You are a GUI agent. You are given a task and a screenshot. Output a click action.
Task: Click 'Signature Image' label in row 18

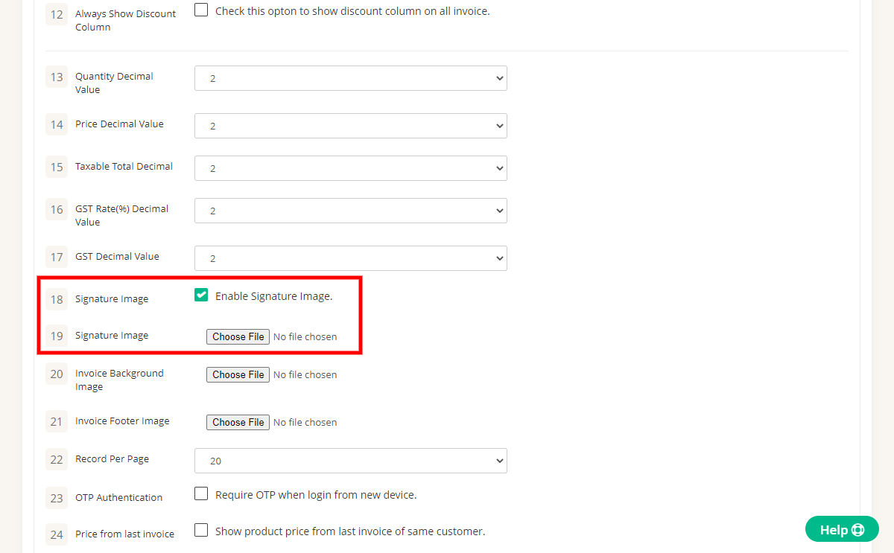tap(112, 299)
